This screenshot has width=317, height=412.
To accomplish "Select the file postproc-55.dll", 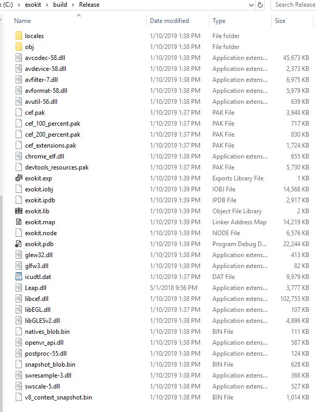I will click(x=46, y=354).
